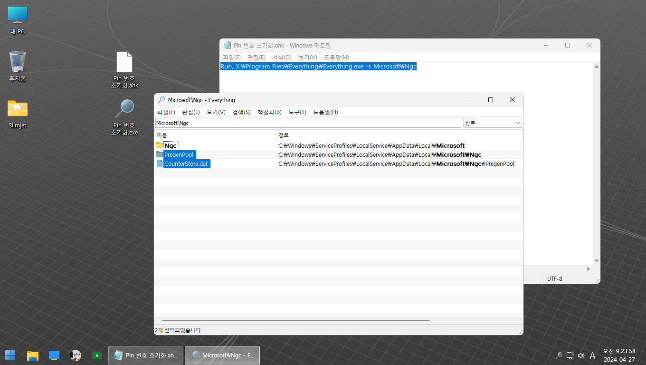Click Notepad vertical scrollbar down arrow
The image size is (646, 365).
click(x=597, y=261)
